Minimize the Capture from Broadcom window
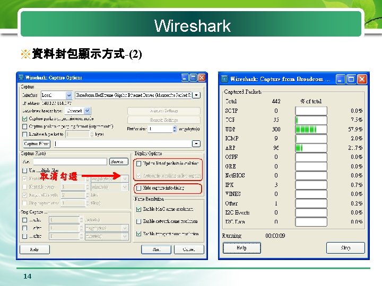Viewport: 382px width, 286px height. click(x=340, y=79)
